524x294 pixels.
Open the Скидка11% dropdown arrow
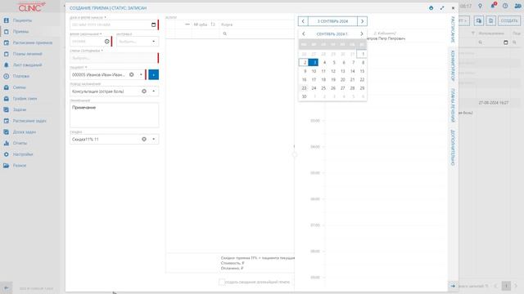point(153,140)
